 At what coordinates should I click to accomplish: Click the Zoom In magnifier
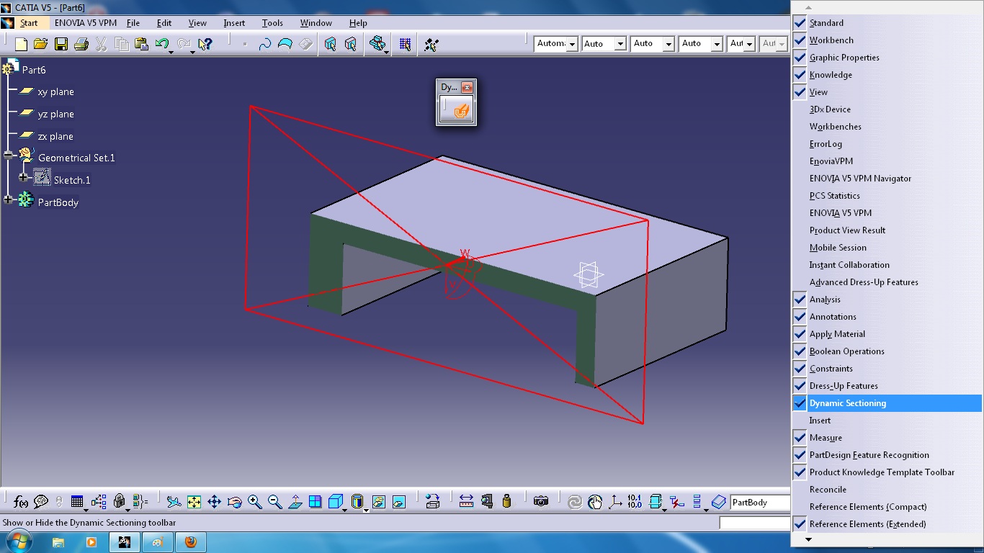pos(254,502)
